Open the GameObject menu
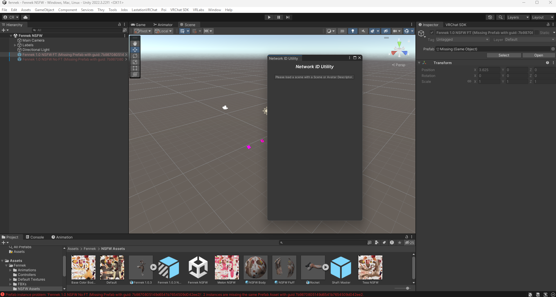556x297 pixels. pos(45,10)
